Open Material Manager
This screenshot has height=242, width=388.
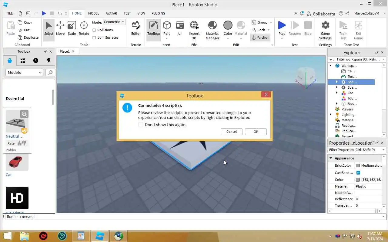212,30
